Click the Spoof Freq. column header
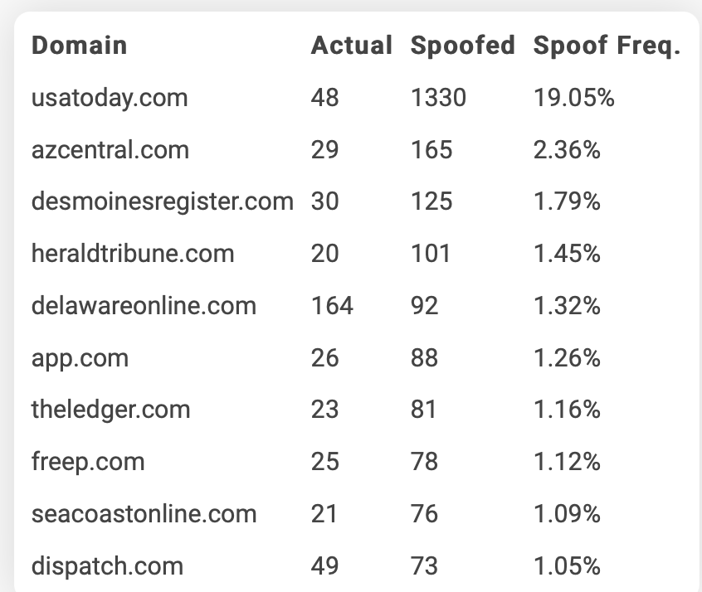 pyautogui.click(x=607, y=46)
